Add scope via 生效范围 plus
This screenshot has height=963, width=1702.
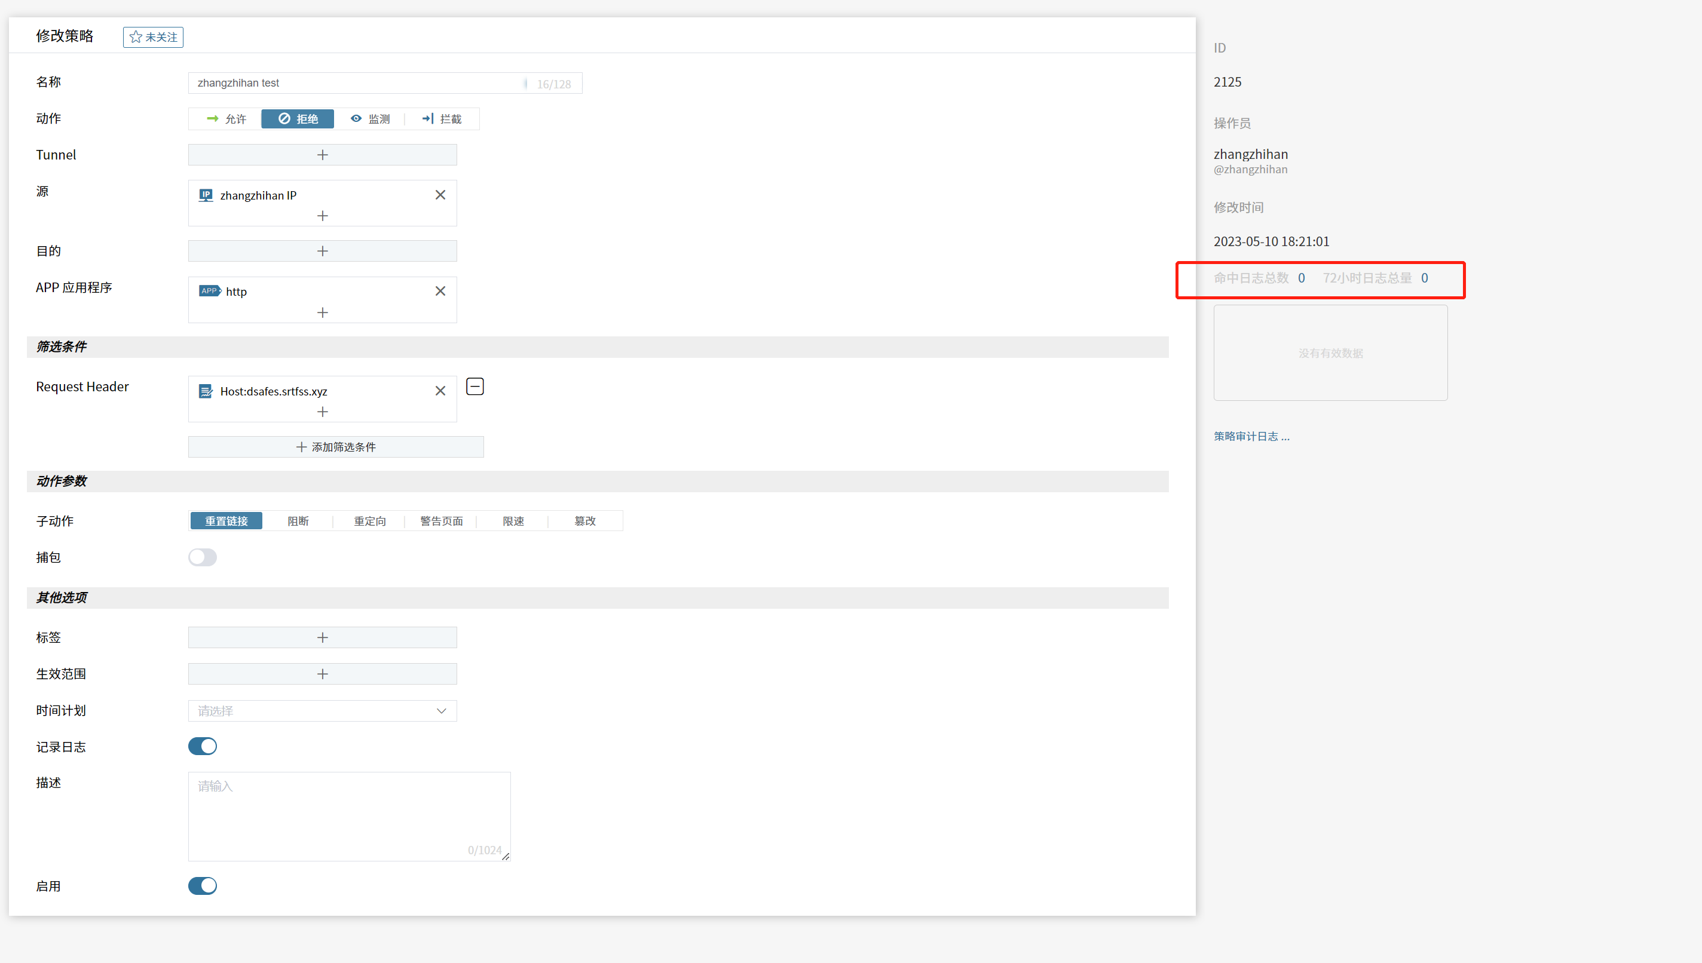click(322, 674)
